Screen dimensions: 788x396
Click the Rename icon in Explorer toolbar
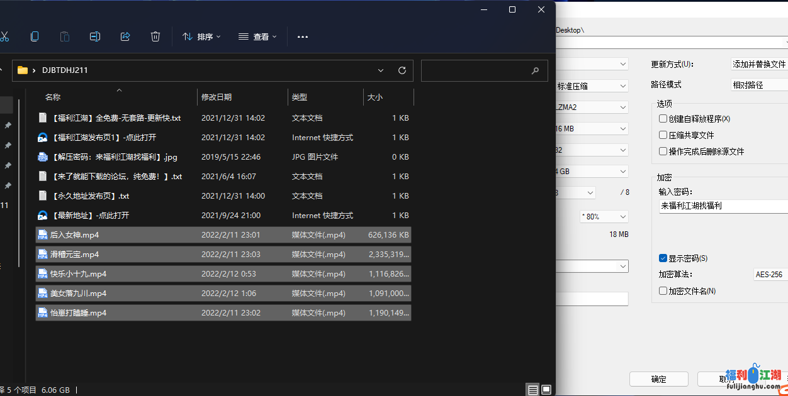(x=95, y=36)
